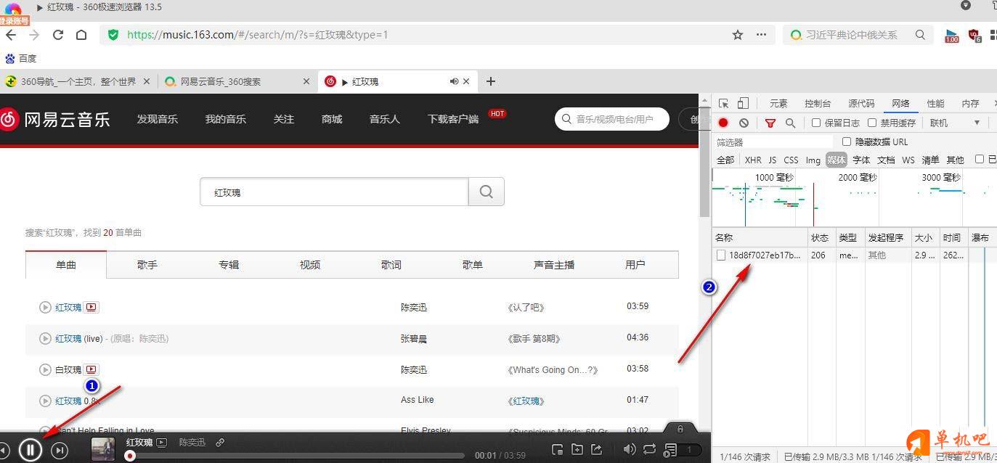
Task: Click the MV icon beside the playing song title
Action: pyautogui.click(x=161, y=442)
